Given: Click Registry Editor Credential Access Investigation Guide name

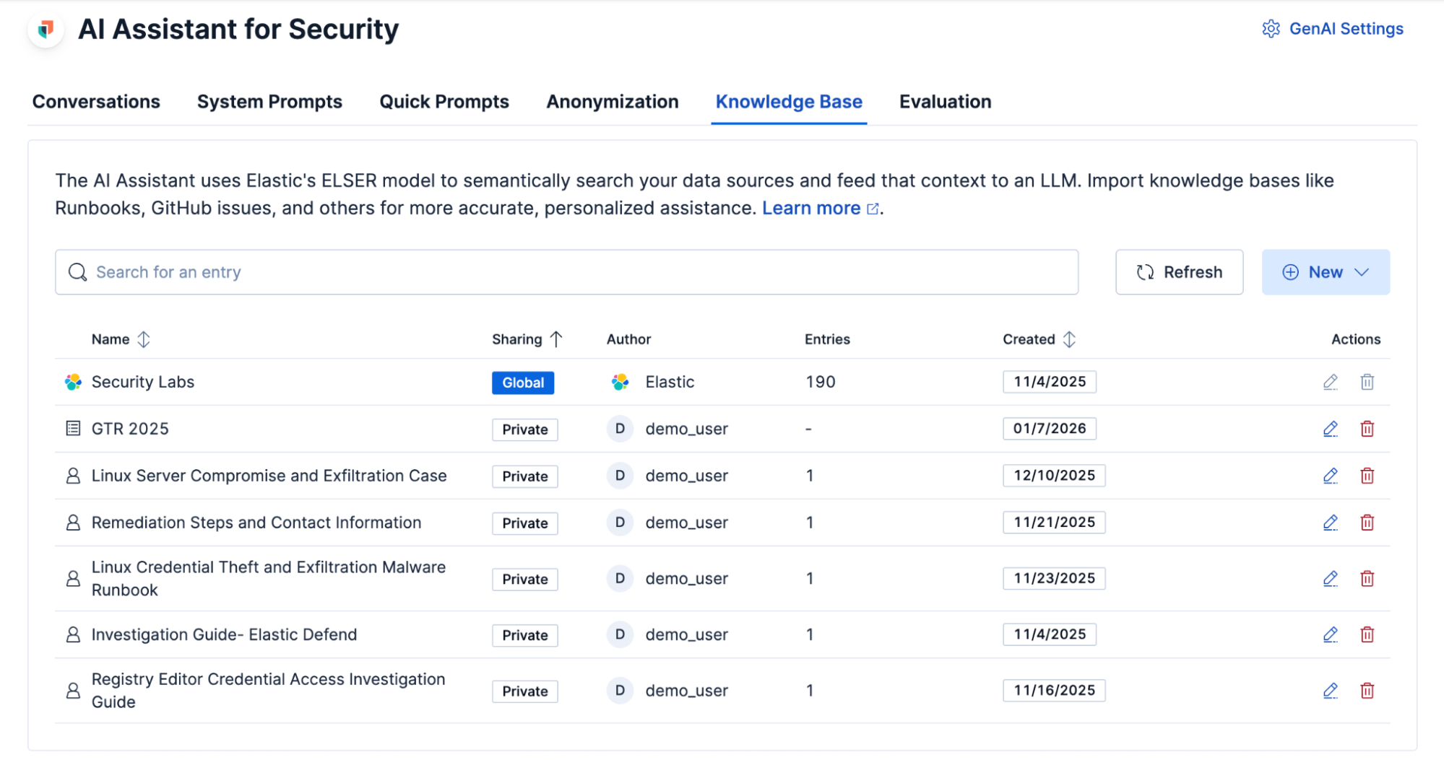Looking at the screenshot, I should [268, 691].
